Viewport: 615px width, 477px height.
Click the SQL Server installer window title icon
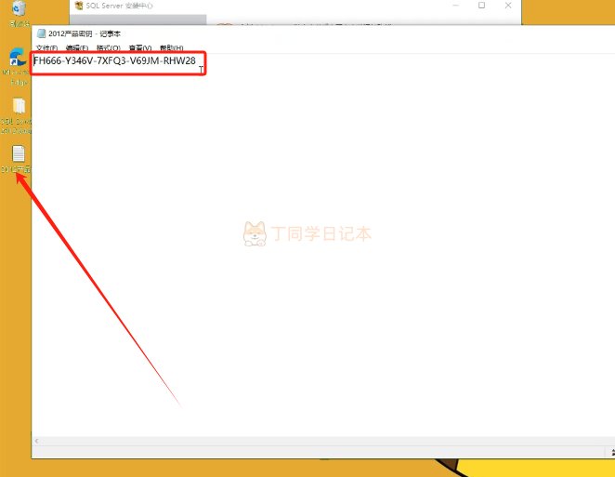coord(79,6)
